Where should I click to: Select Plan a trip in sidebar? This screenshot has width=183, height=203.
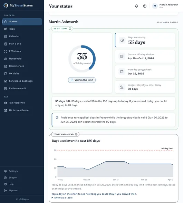pos(15,44)
